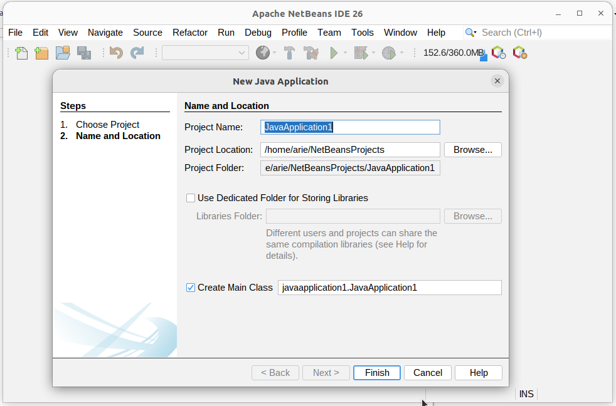Image resolution: width=616 pixels, height=406 pixels.
Task: Click the Redo arrow icon
Action: click(137, 53)
